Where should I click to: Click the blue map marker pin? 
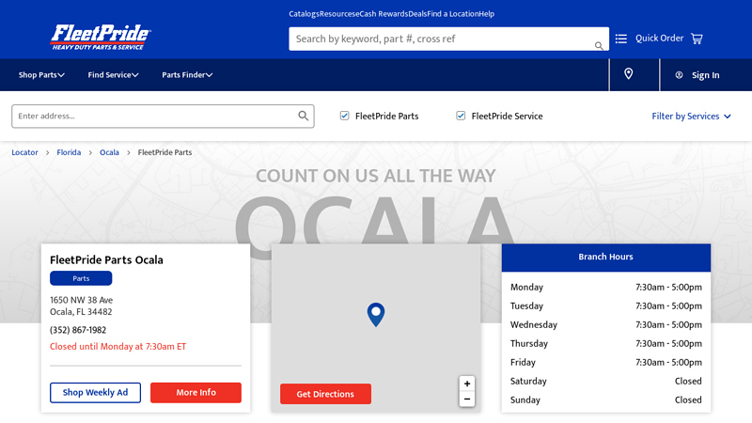pos(376,314)
